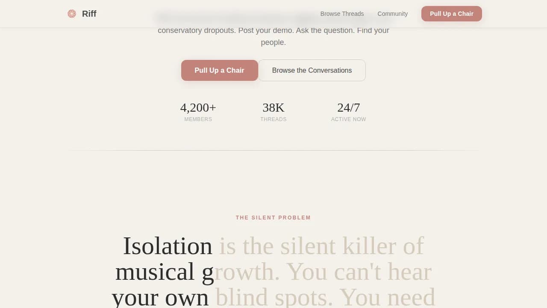The height and width of the screenshot is (308, 547).
Task: Click the 24/7 active now stat
Action: tap(348, 107)
